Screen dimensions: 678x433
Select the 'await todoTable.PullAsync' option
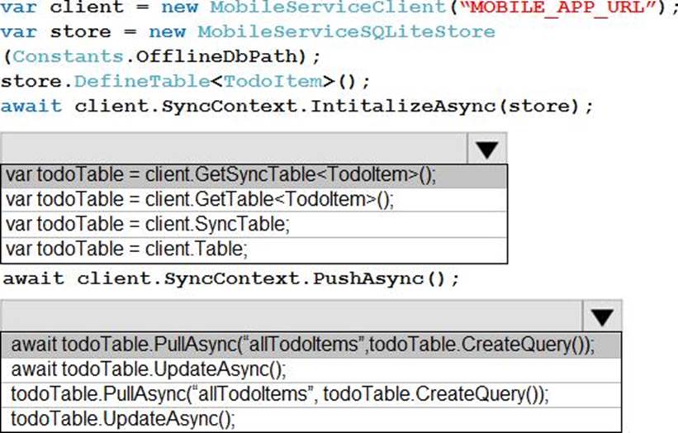coord(303,345)
